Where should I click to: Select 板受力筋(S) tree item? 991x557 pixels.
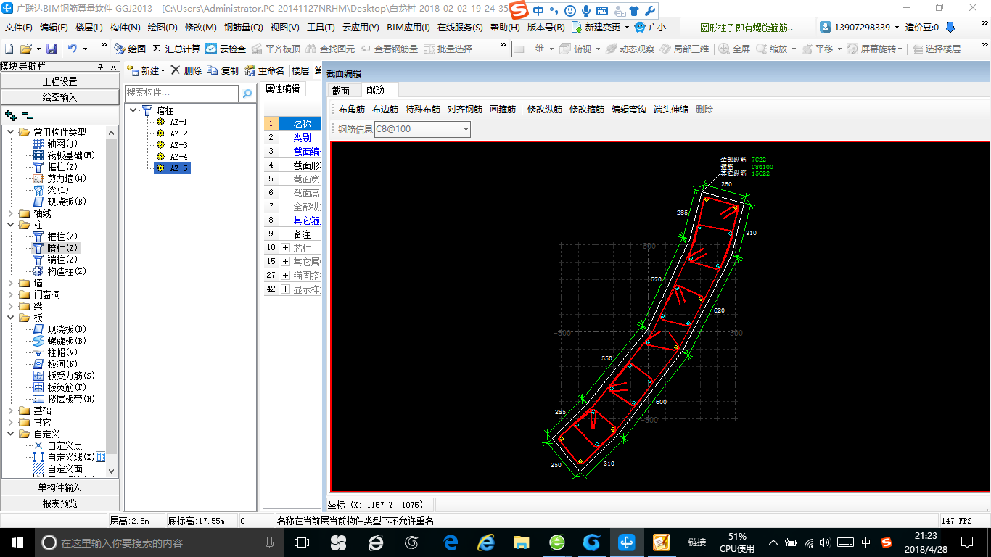[x=64, y=376]
